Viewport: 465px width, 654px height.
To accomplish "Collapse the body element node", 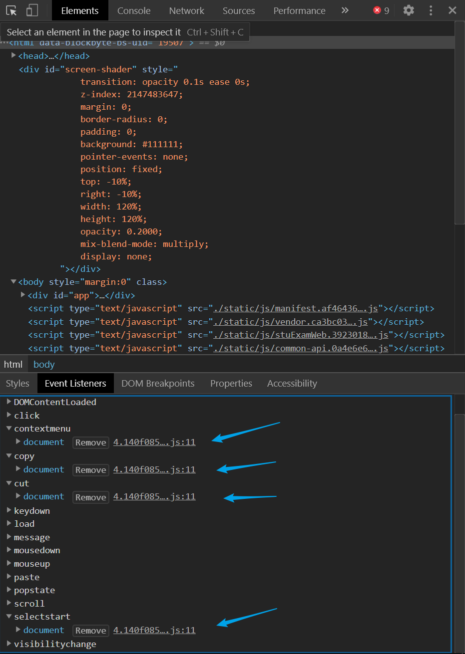I will [x=13, y=282].
